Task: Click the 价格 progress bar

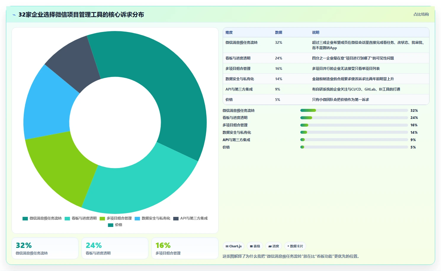Action: pyautogui.click(x=354, y=147)
